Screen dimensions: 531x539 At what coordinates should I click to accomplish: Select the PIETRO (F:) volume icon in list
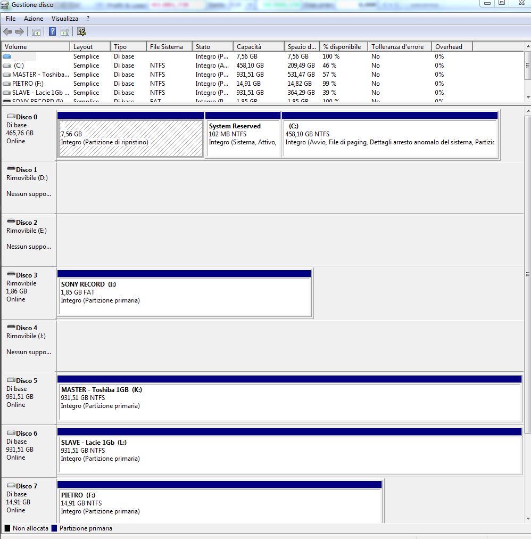coord(7,84)
